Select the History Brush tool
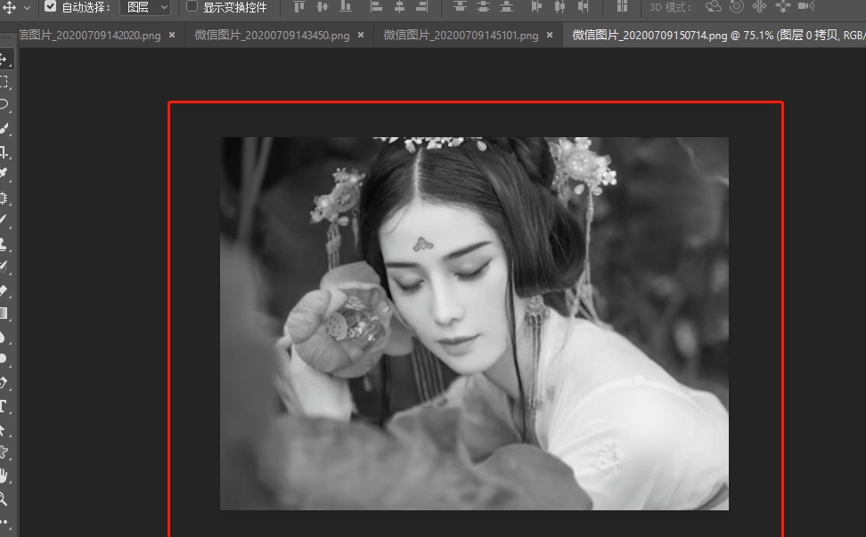The image size is (866, 537). (4, 266)
